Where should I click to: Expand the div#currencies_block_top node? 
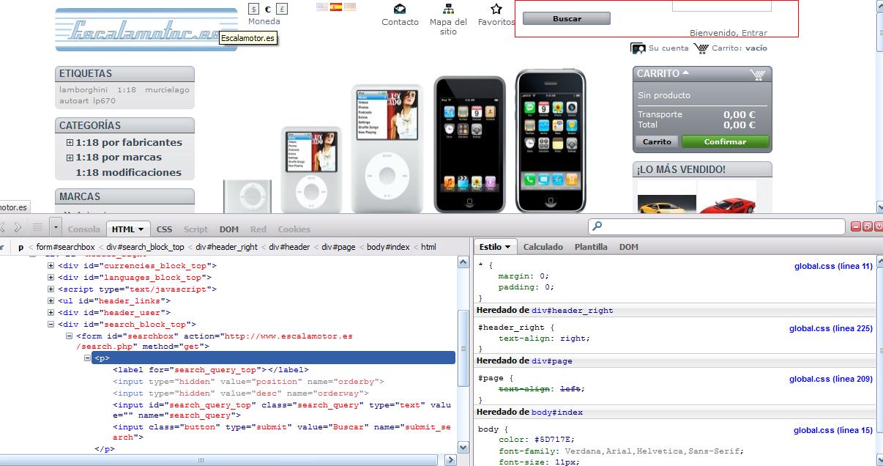(x=51, y=266)
